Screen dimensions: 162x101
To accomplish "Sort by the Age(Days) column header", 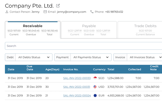I will point(52,69).
